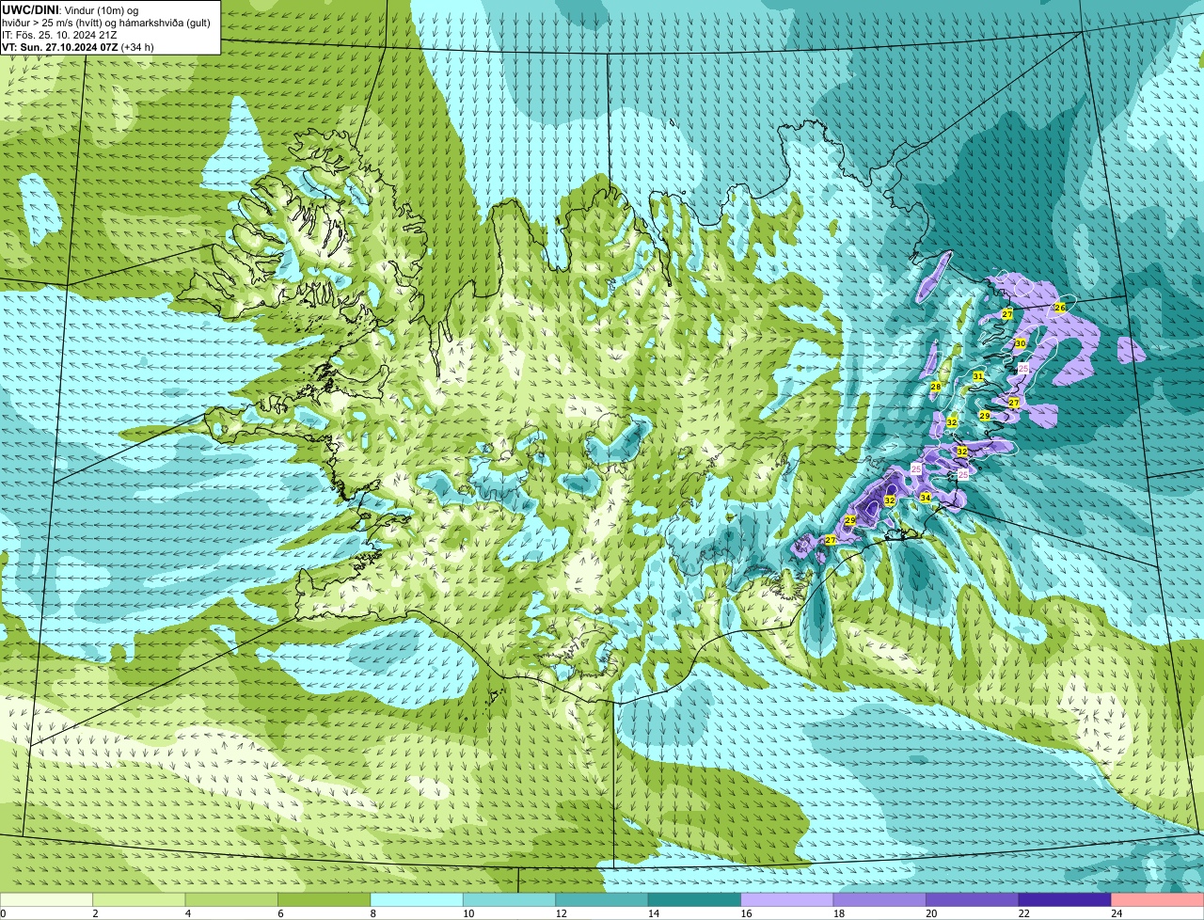The width and height of the screenshot is (1204, 920).
Task: Select the 20–22 m/s violet legend swatch
Action: 973,899
